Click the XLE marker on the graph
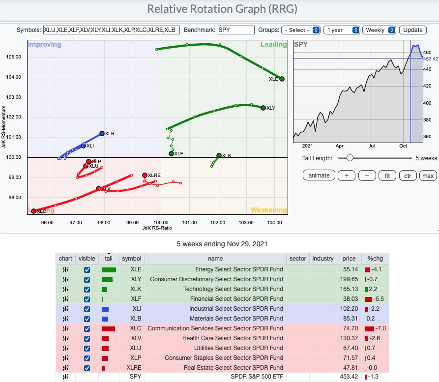 point(282,79)
